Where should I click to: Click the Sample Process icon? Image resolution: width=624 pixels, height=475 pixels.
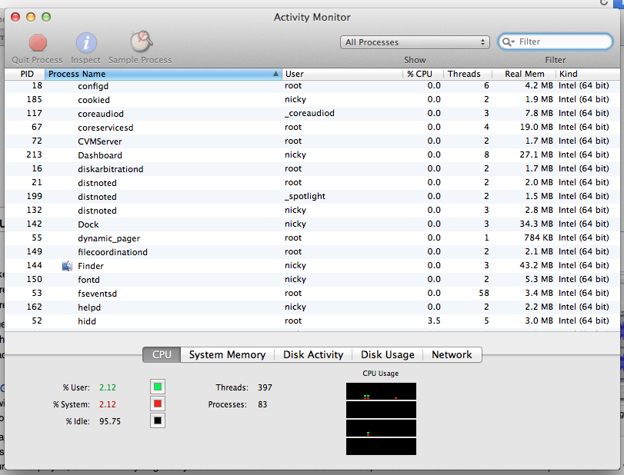140,43
